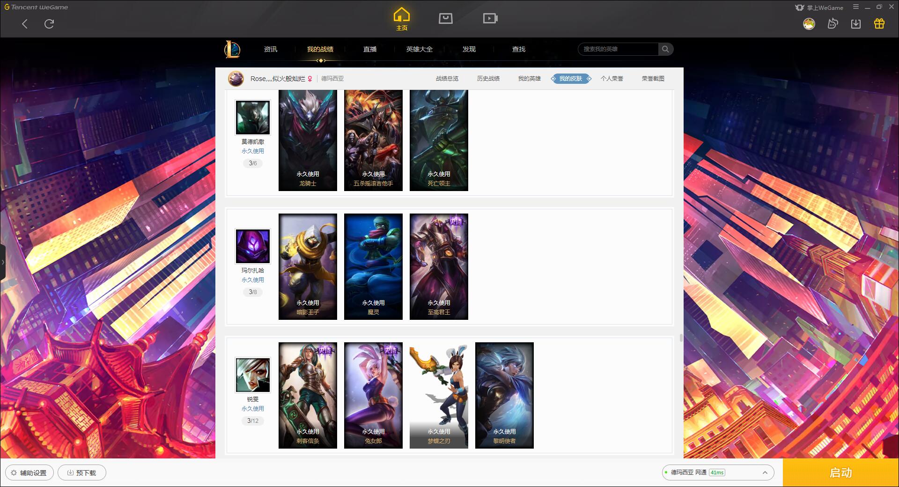Viewport: 899px width, 487px height.
Task: Open the gift box icon
Action: 879,24
